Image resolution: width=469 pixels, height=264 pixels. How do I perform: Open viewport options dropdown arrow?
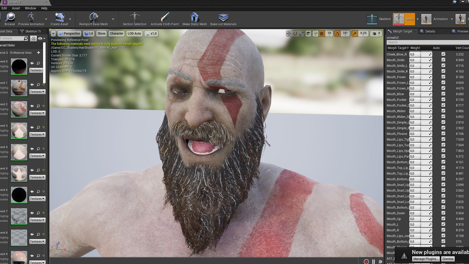click(53, 33)
